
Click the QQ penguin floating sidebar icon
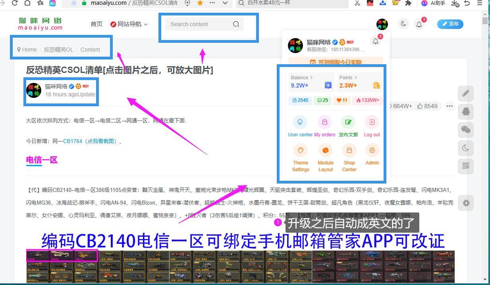466,112
